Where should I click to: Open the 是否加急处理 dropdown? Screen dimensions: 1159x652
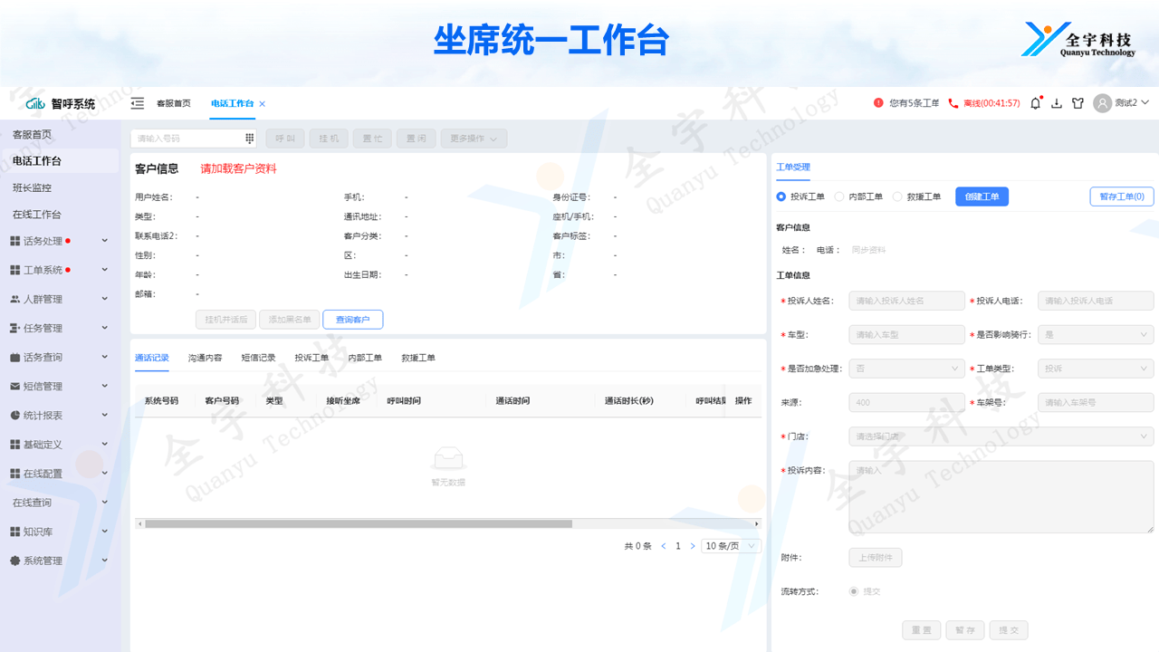click(x=906, y=369)
